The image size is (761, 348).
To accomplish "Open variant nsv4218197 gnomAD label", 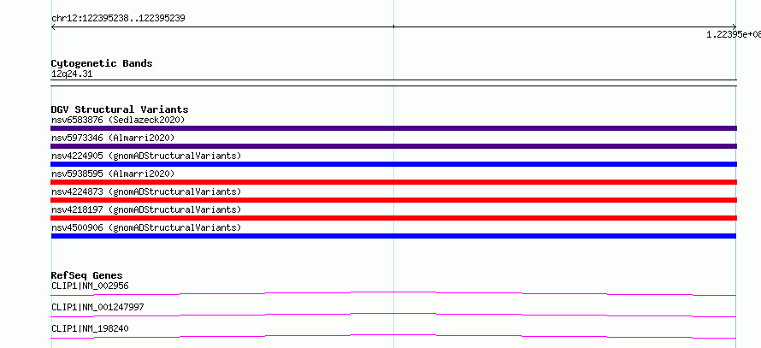I will pos(146,209).
